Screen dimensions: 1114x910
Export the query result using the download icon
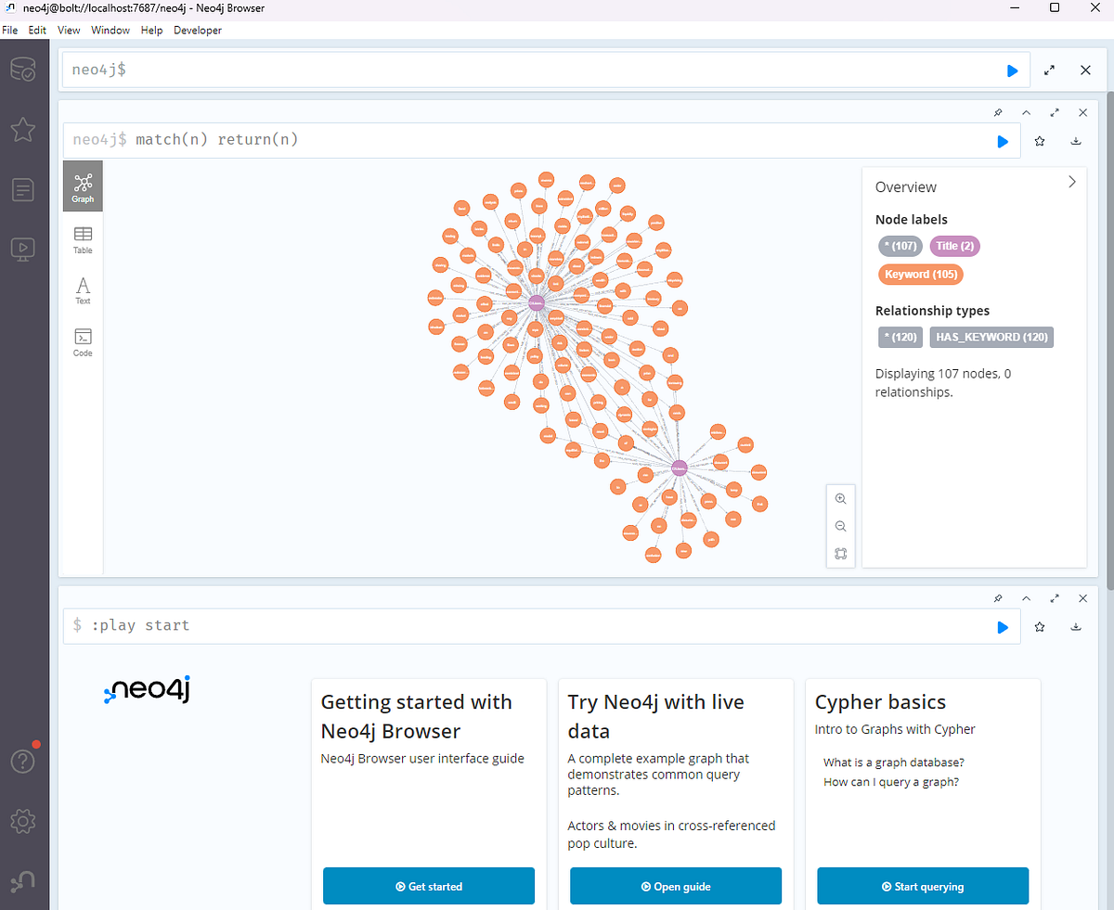tap(1076, 141)
